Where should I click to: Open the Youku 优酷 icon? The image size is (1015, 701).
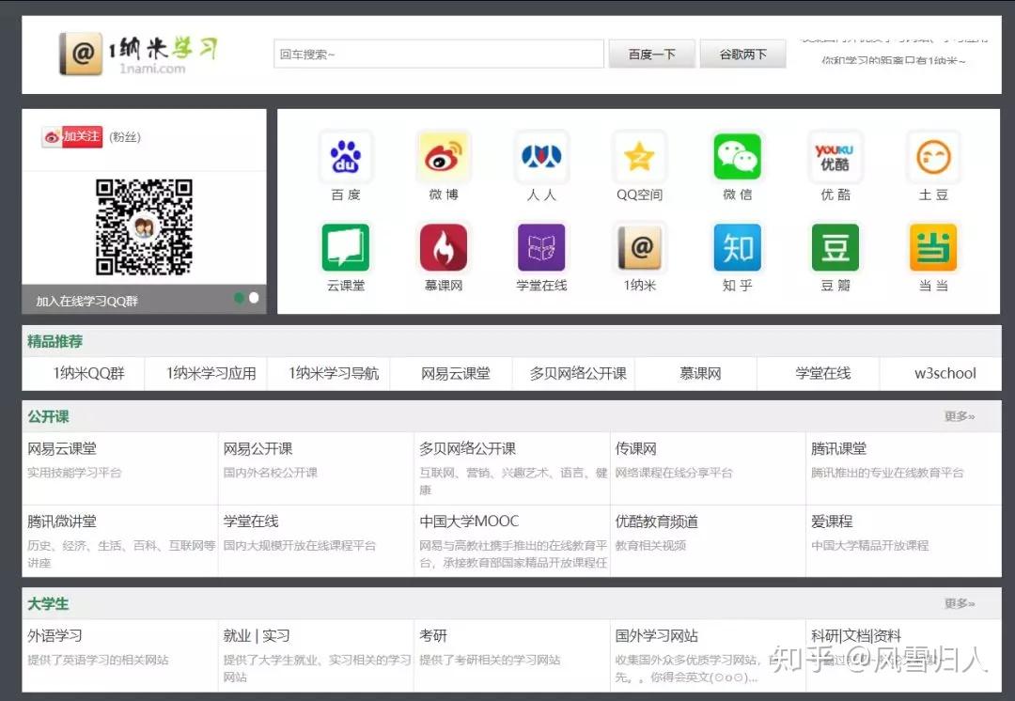[835, 157]
